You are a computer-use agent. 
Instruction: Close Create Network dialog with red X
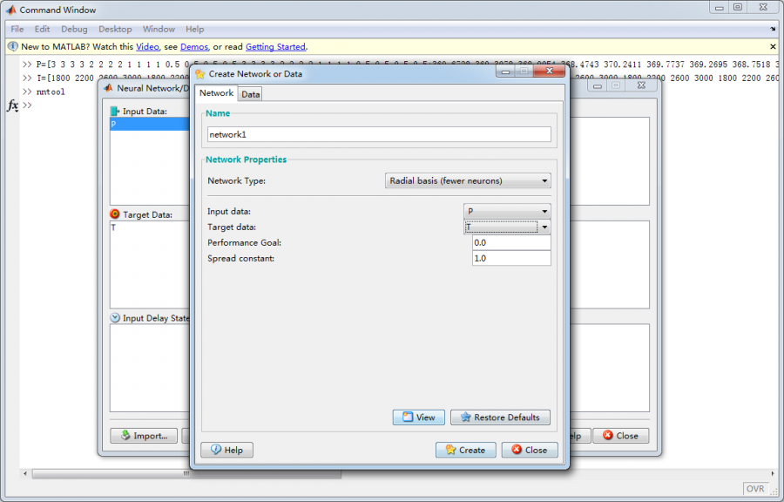tap(549, 71)
